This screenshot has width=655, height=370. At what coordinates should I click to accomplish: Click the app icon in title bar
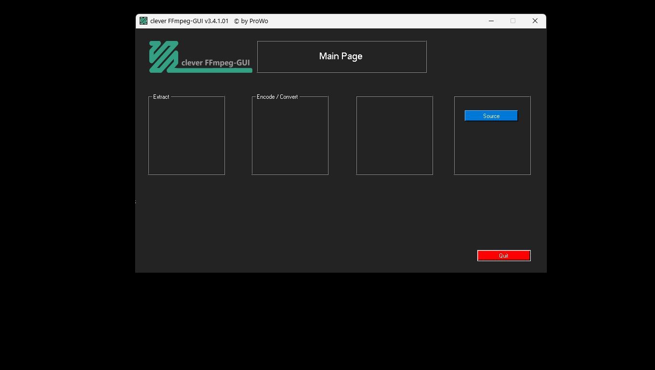pos(144,21)
